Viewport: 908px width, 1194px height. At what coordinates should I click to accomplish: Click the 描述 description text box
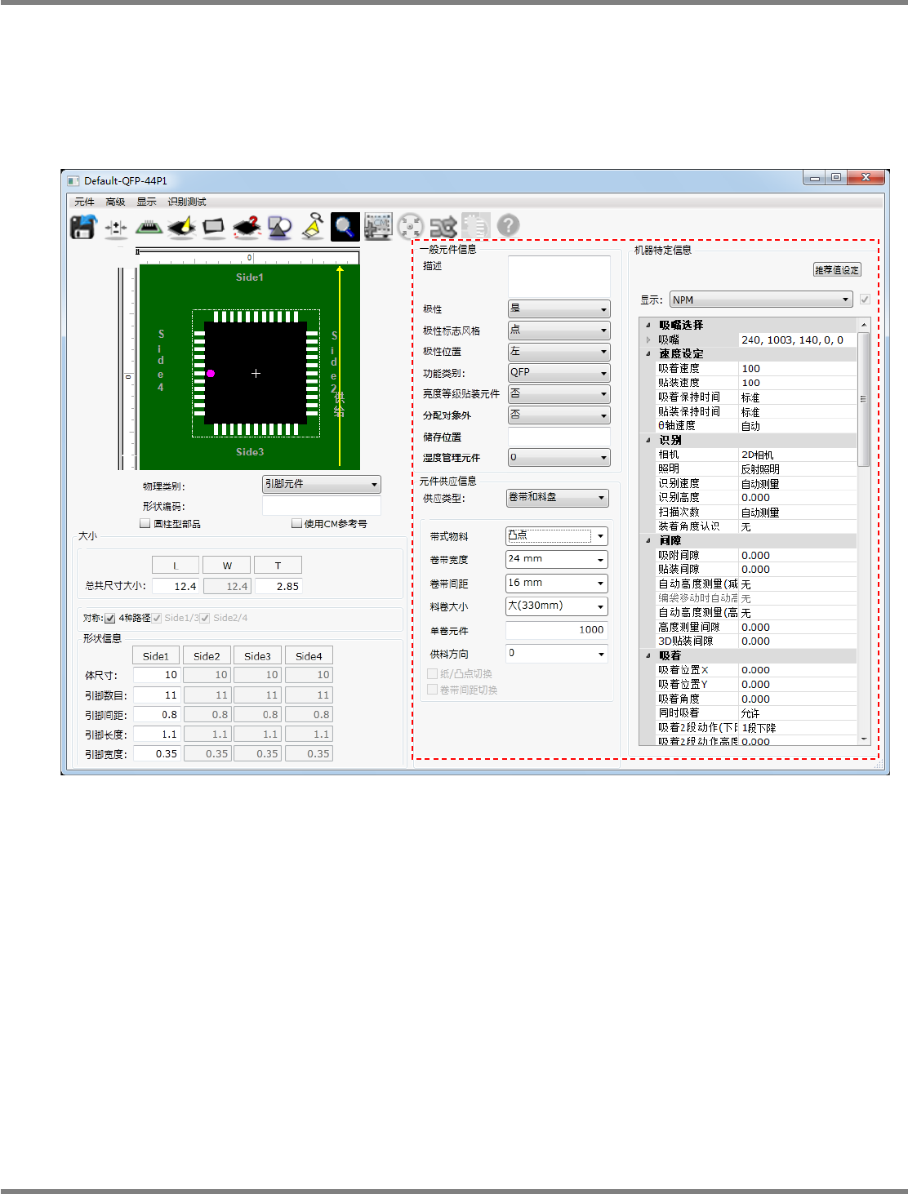pos(559,277)
